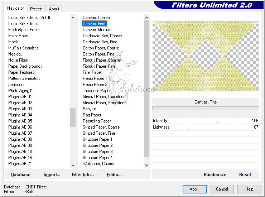Select Pattern Generators category
Screen dimensions: 265x197
pyautogui.click(x=24, y=78)
